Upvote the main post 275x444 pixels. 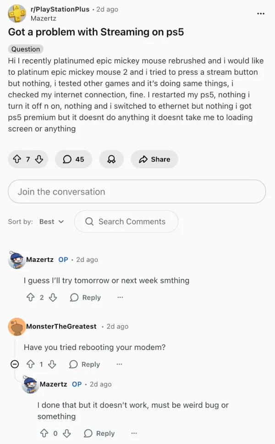[17, 159]
